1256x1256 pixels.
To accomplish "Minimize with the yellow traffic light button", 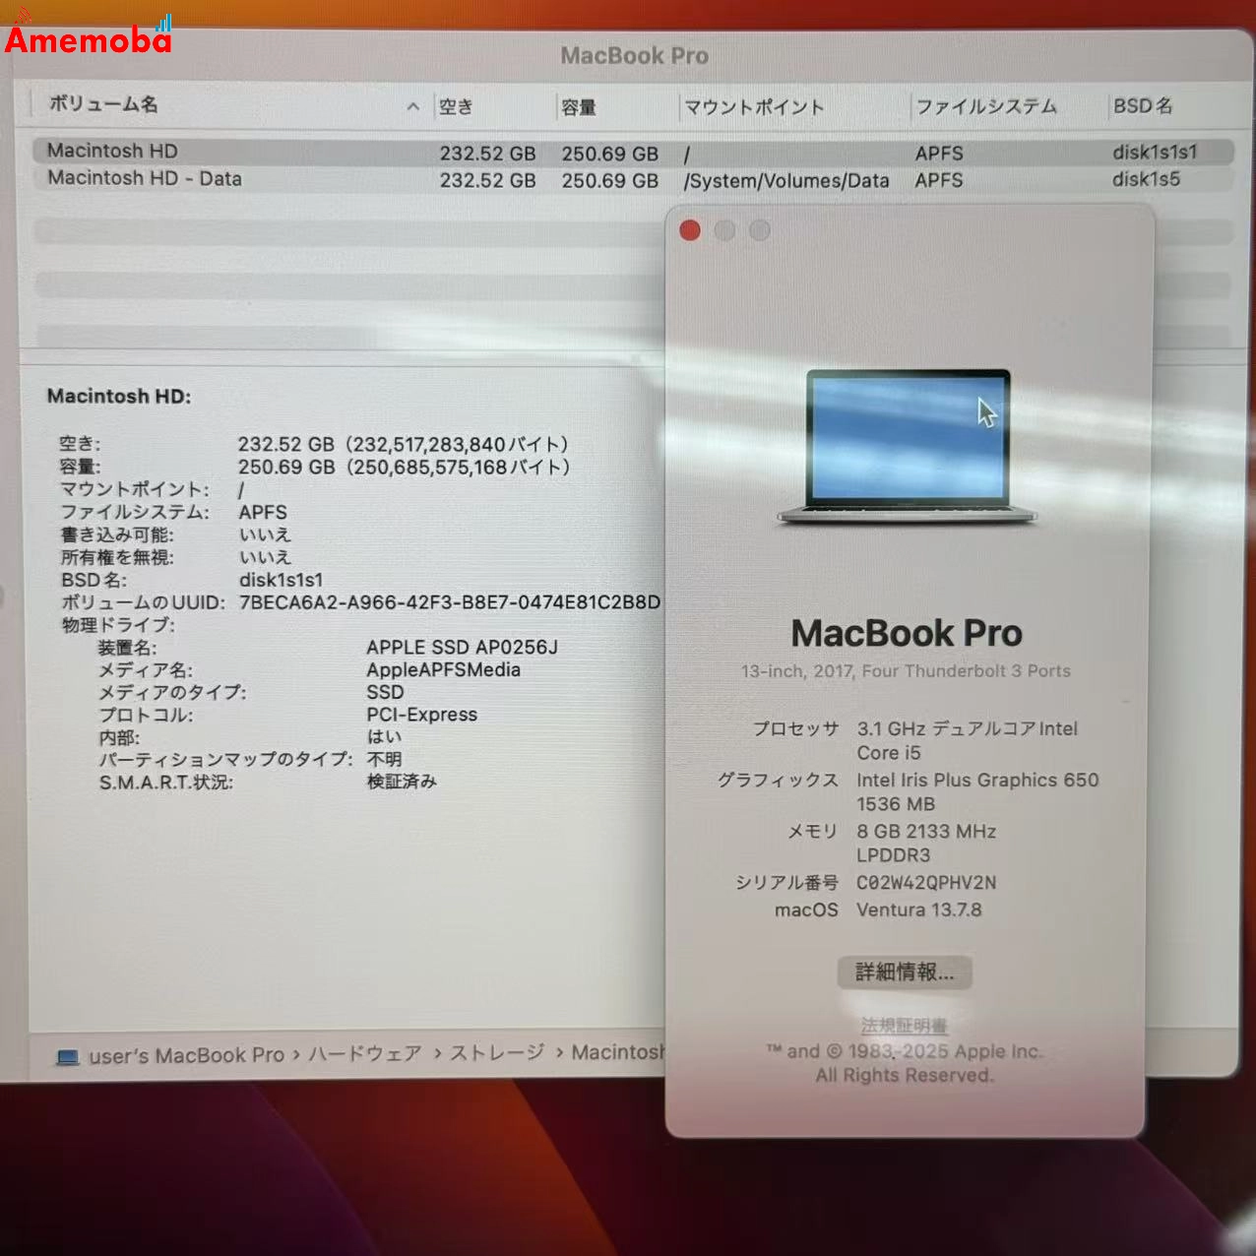I will click(x=725, y=229).
